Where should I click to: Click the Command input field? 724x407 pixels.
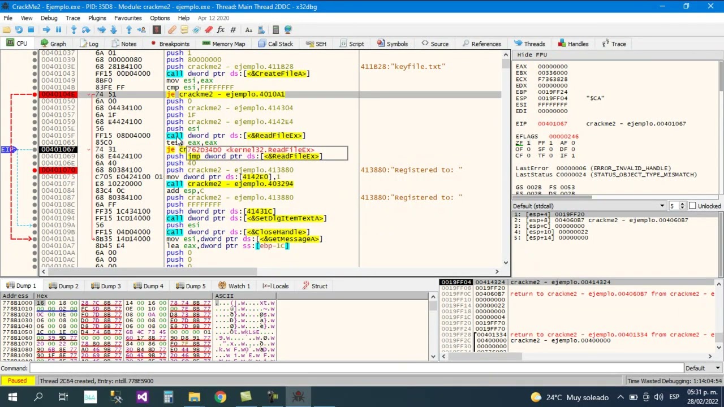pyautogui.click(x=356, y=369)
